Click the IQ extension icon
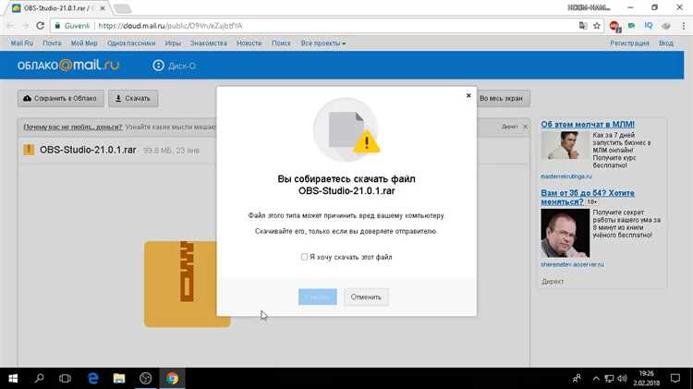This screenshot has height=389, width=693. point(649,26)
